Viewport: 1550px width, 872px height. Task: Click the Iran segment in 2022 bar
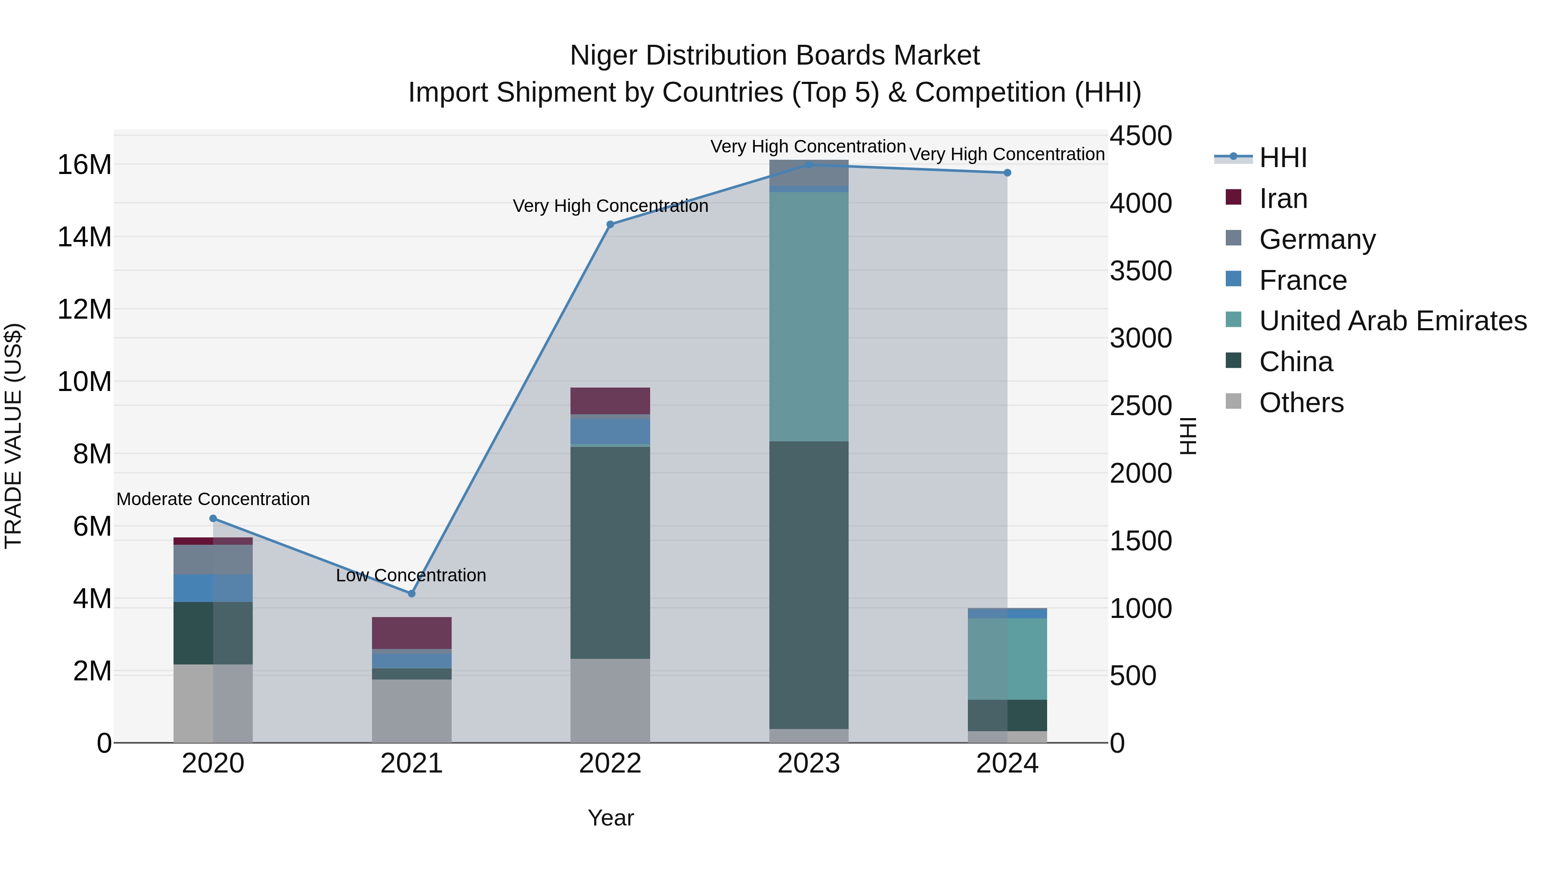tap(610, 401)
